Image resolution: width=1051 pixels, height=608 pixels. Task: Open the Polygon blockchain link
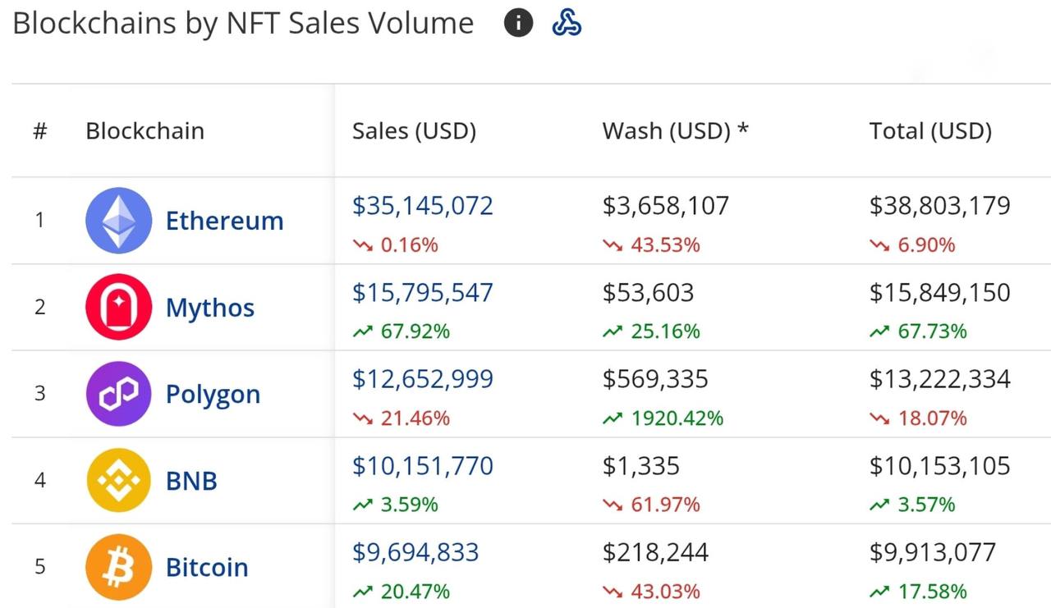213,395
